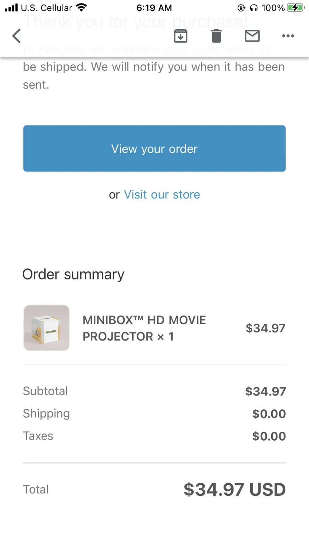The width and height of the screenshot is (309, 550).
Task: Tap the back arrow to exit the email
Action: (16, 36)
